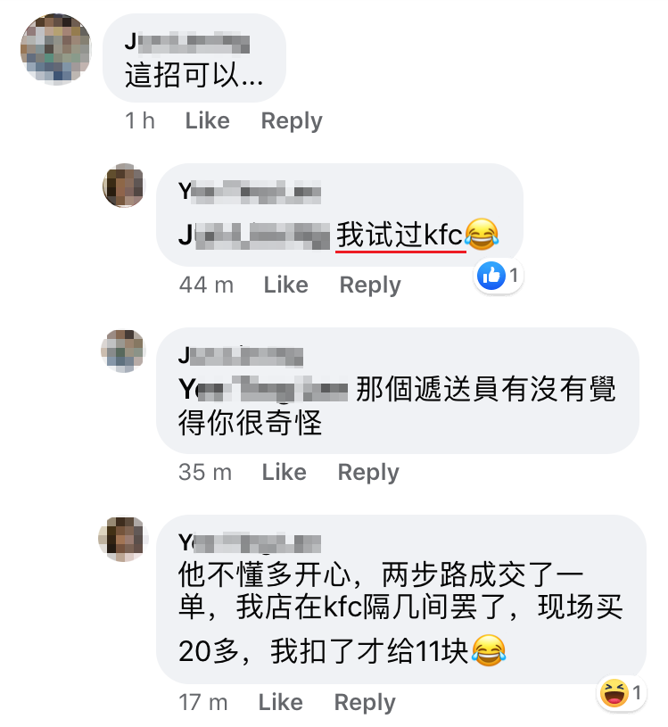
Task: Click the 1 h timestamp link
Action: click(x=139, y=121)
